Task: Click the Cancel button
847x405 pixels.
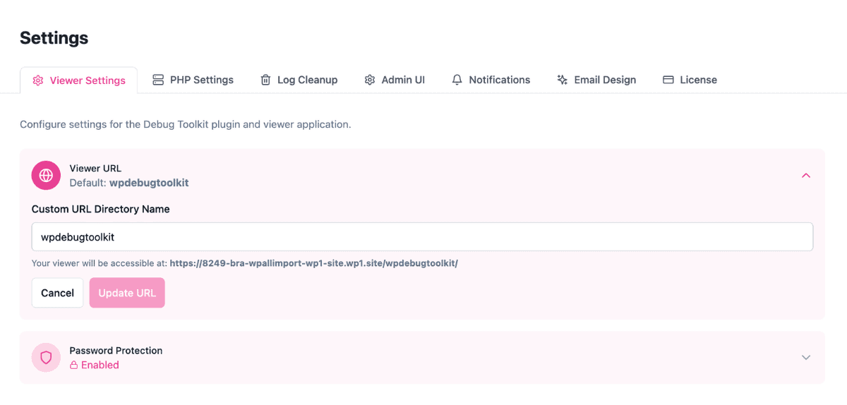Action: [x=57, y=293]
